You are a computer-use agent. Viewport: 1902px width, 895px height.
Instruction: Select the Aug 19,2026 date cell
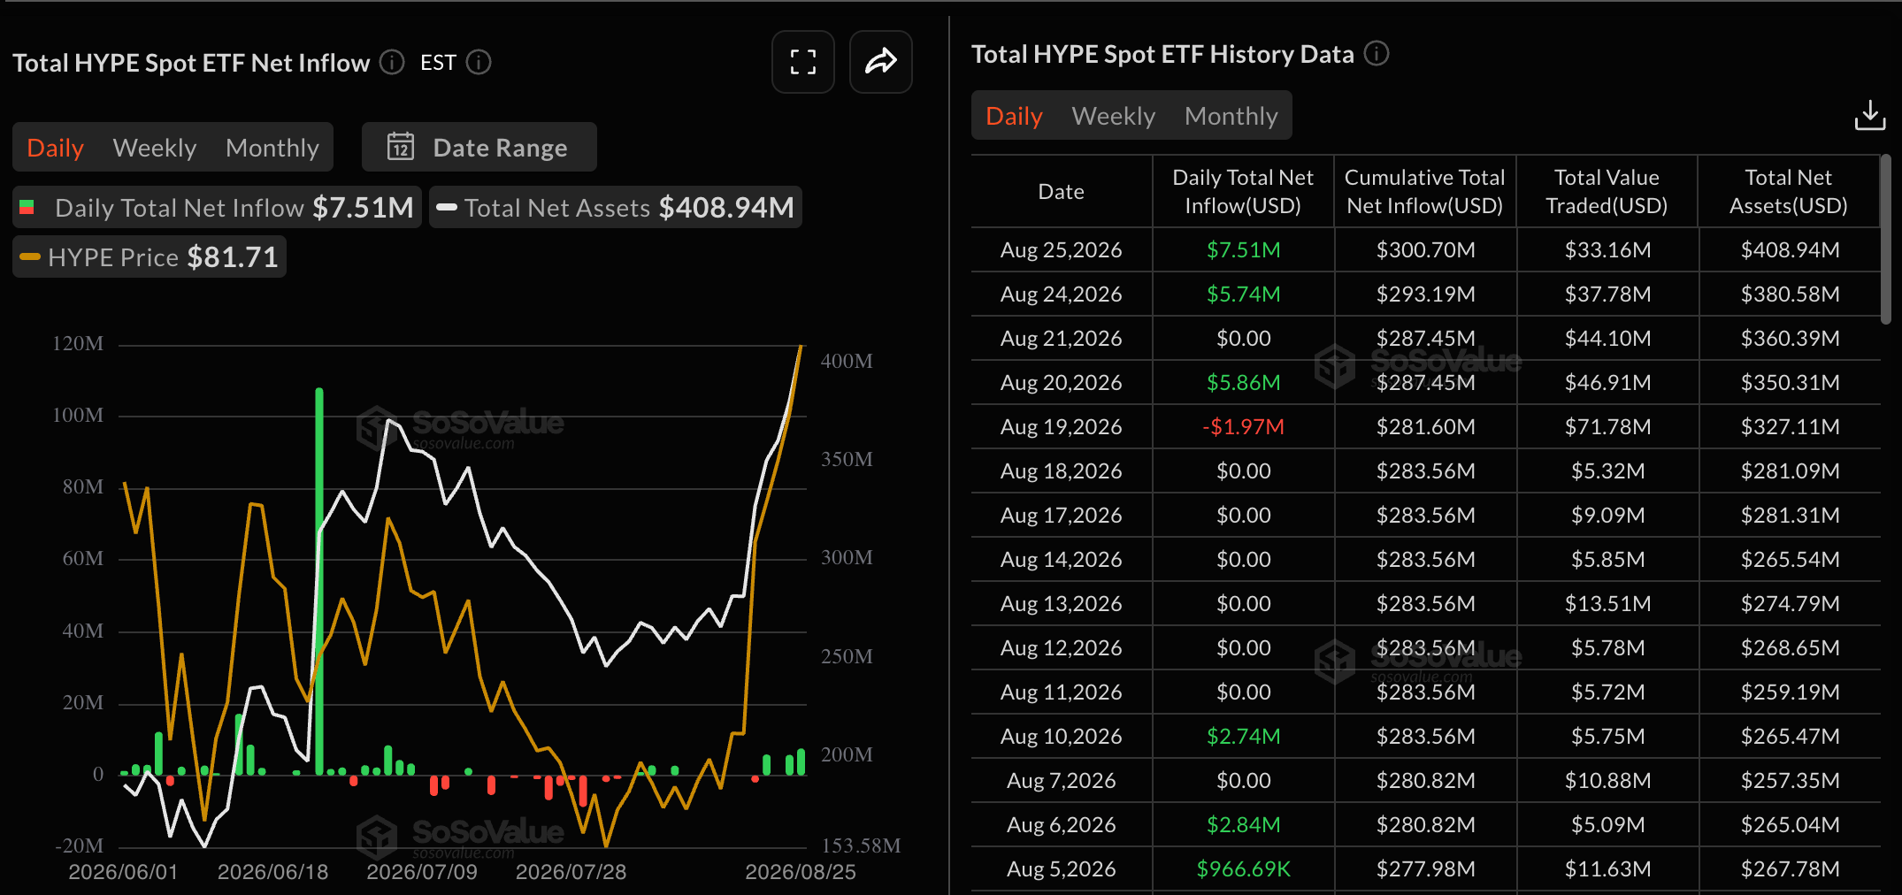pyautogui.click(x=1062, y=426)
